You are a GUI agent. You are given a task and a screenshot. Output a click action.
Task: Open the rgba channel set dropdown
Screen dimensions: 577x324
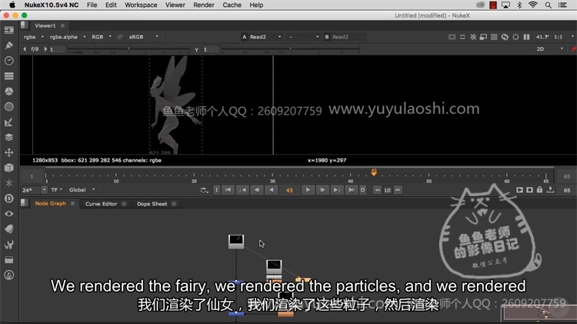[34, 37]
